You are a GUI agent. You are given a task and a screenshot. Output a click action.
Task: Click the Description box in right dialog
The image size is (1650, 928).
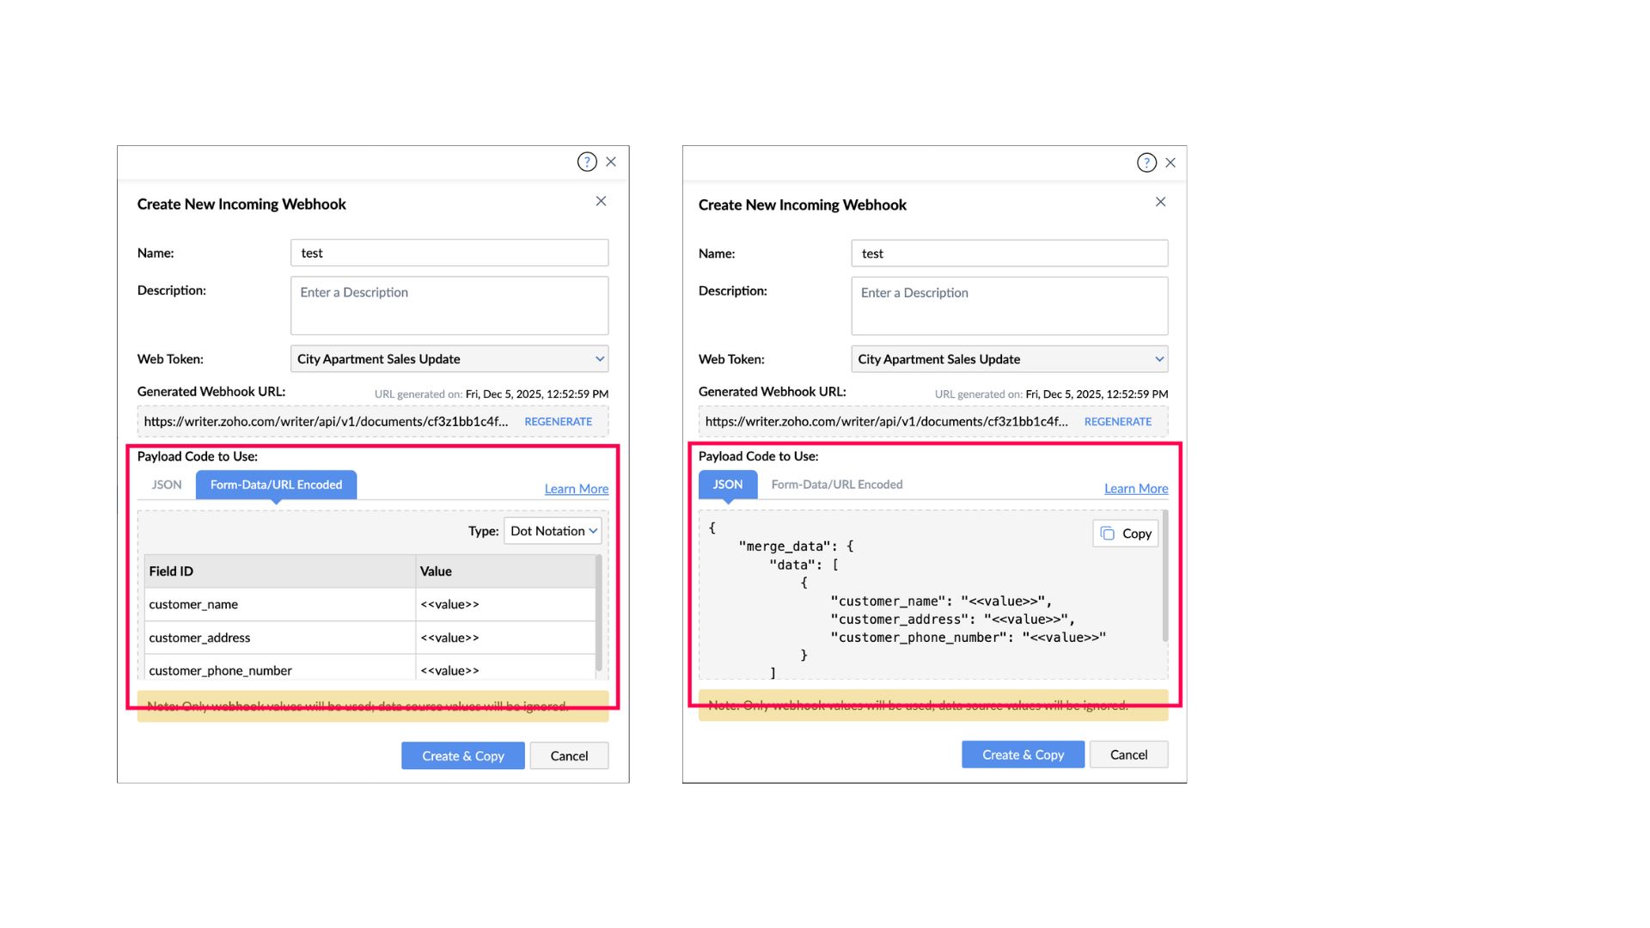tap(1010, 306)
